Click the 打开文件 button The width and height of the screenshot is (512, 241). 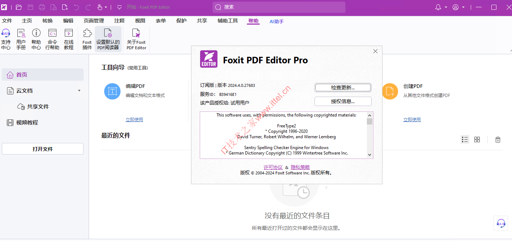pos(43,149)
